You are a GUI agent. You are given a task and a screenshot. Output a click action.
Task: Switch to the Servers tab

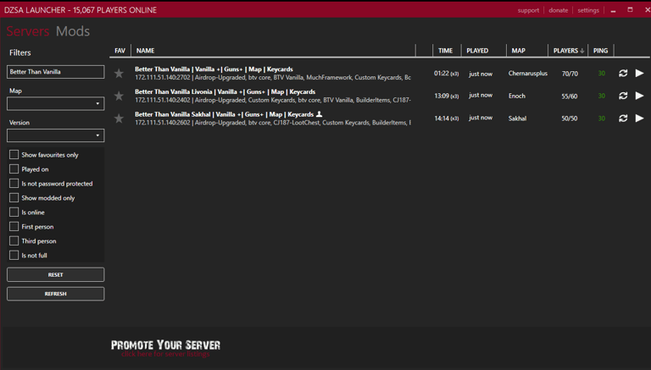pos(28,31)
